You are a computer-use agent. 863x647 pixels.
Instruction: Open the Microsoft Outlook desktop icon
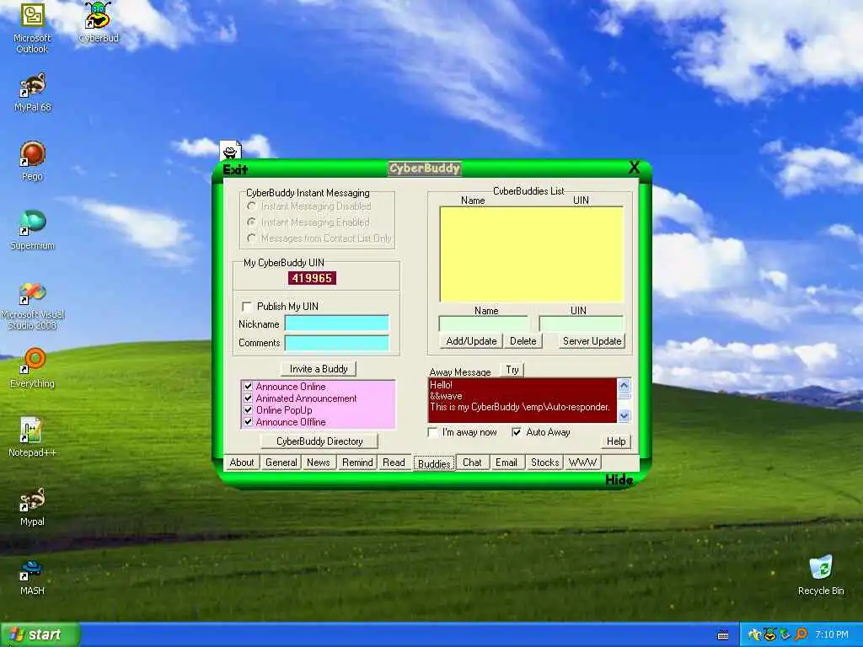(x=32, y=27)
